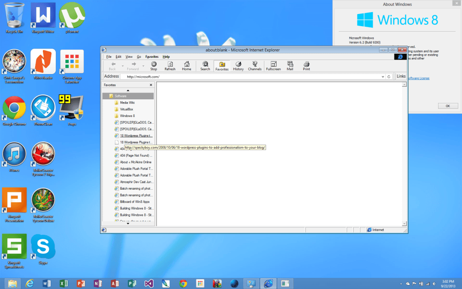Click the Forward toolbar button

coord(133,66)
